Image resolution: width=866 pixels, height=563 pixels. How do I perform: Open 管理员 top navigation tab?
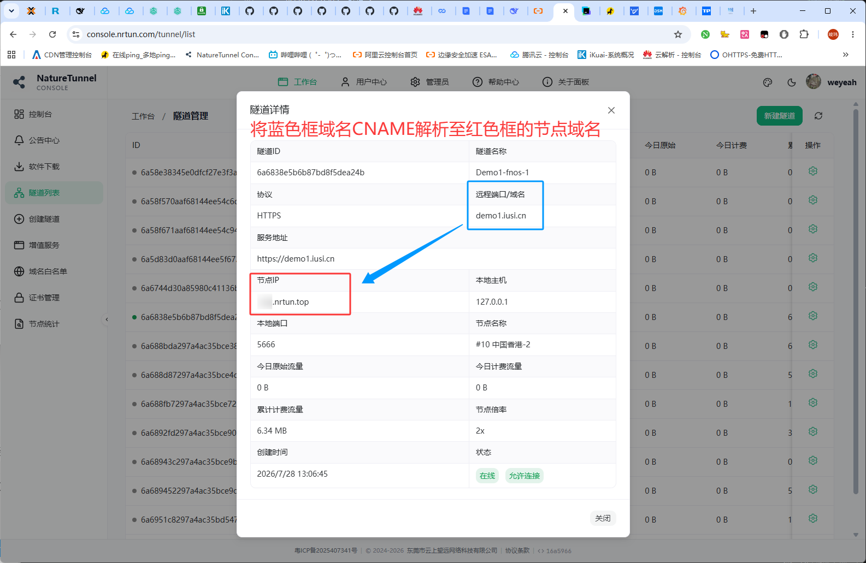click(x=429, y=82)
